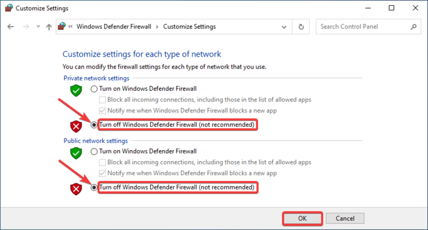Open the recent locations dropdown arrow
Viewport: 428px width, 230px height.
(38, 27)
